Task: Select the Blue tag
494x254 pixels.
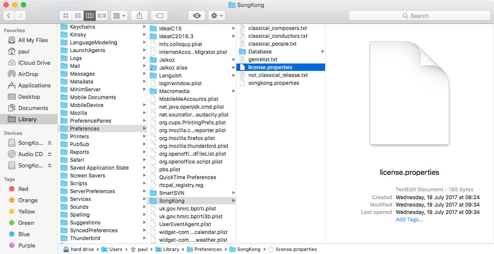Action: tap(29, 234)
